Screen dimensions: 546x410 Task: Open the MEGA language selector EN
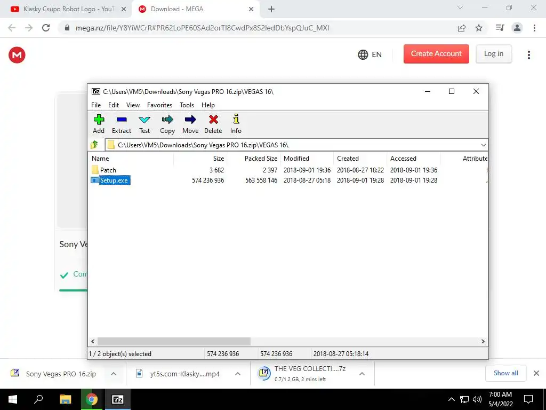(370, 54)
